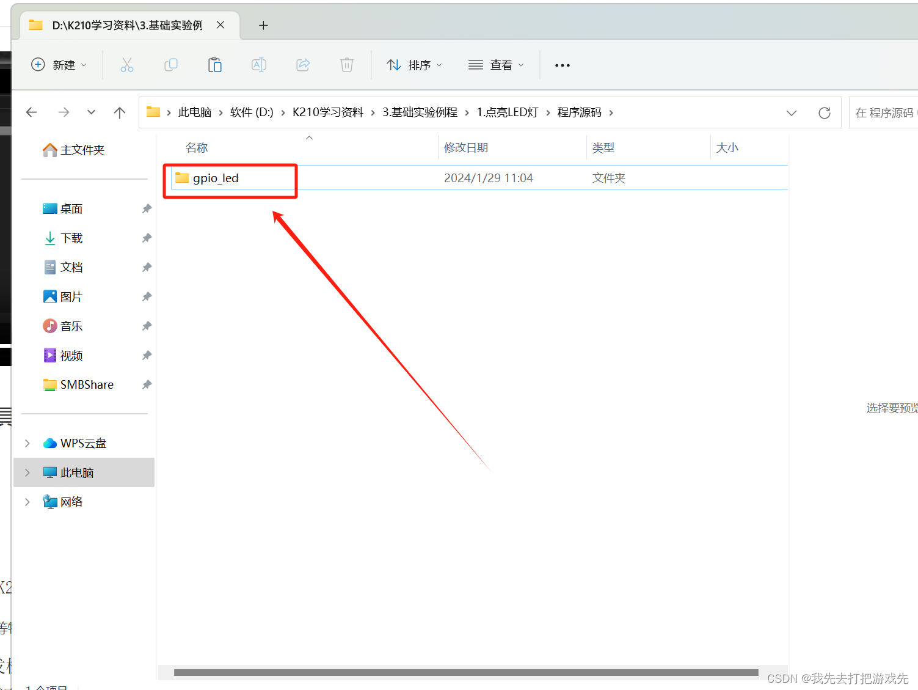
Task: Expand address bar history dropdown
Action: [792, 112]
